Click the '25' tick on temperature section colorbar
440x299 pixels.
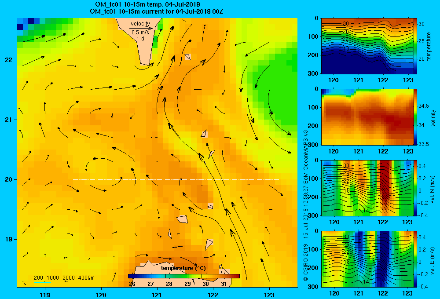coord(422,41)
